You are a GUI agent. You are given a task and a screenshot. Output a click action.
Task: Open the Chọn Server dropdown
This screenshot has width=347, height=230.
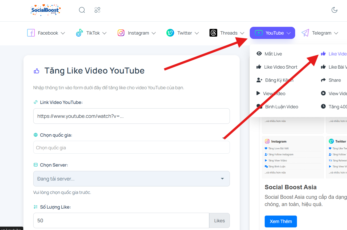(132, 179)
